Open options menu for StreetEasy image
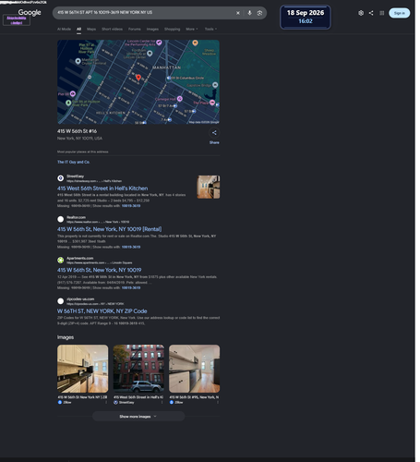The width and height of the screenshot is (420, 462). point(162,402)
